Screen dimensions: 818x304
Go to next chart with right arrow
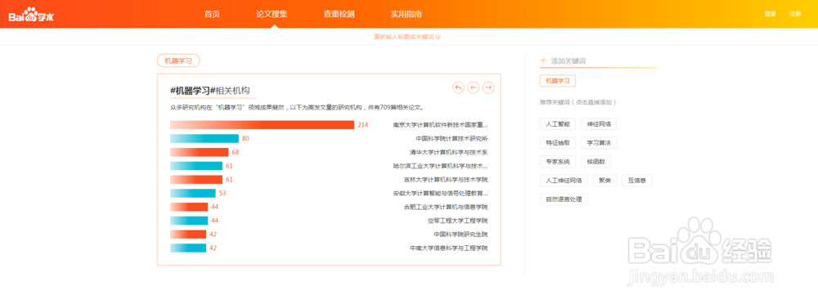(x=488, y=87)
